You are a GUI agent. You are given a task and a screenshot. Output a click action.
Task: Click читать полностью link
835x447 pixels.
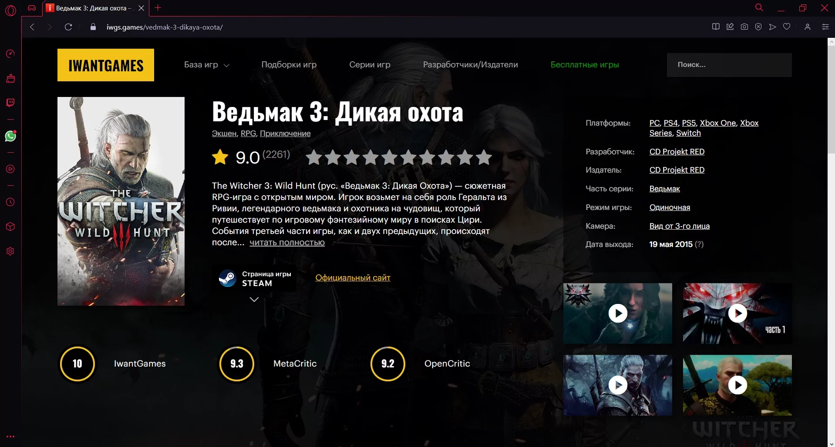[x=287, y=243]
